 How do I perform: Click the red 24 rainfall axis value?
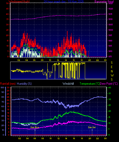[8, 97]
